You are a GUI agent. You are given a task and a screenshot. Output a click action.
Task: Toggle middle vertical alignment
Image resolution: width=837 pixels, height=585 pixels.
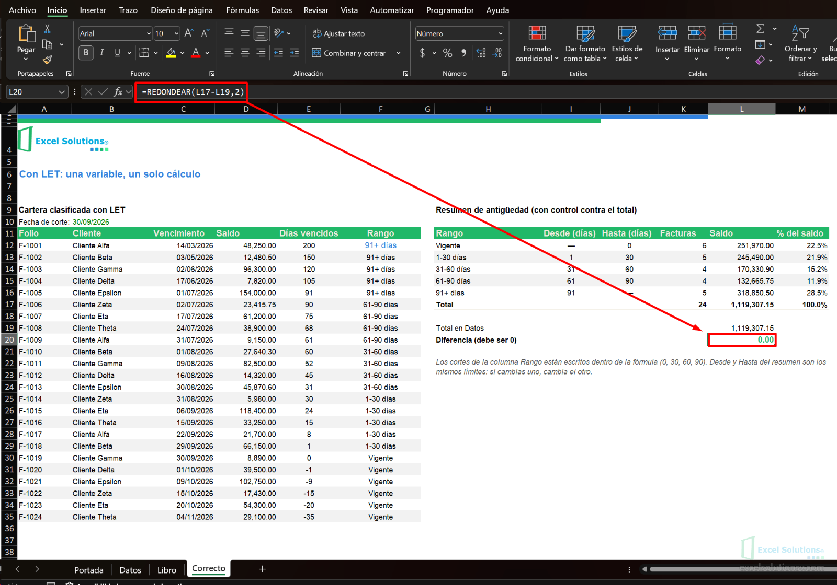[x=245, y=33]
